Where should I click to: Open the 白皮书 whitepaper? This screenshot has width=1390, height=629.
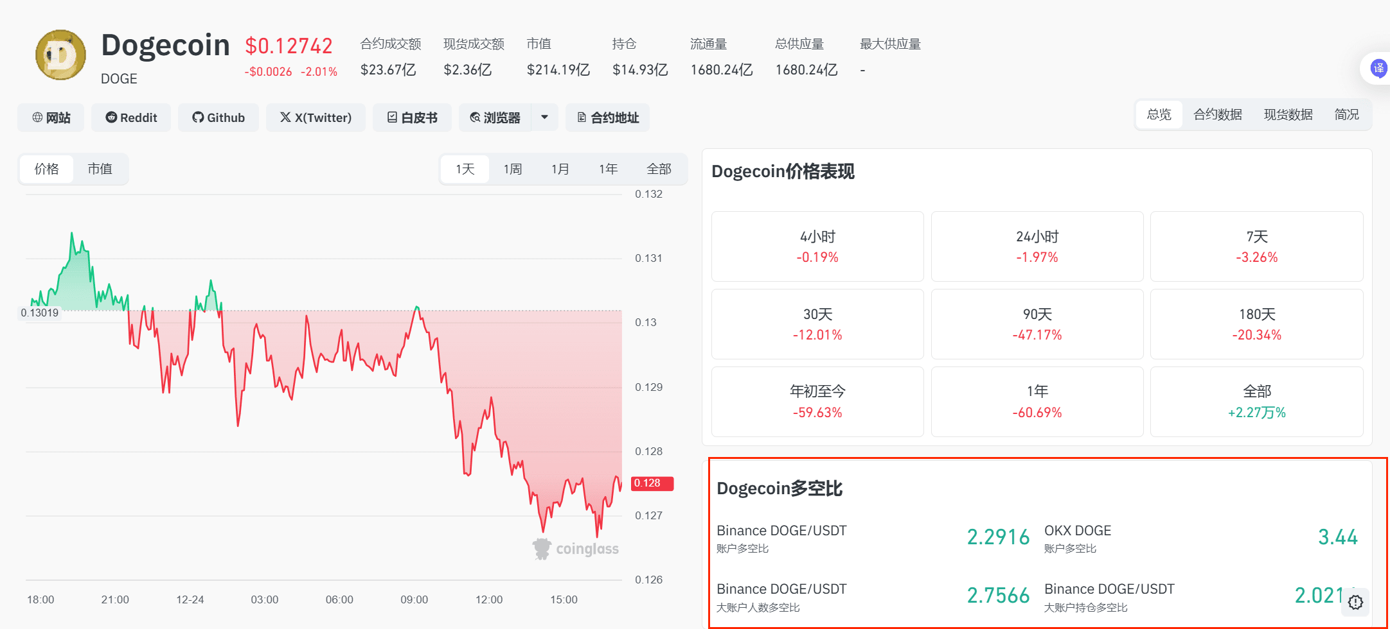412,117
